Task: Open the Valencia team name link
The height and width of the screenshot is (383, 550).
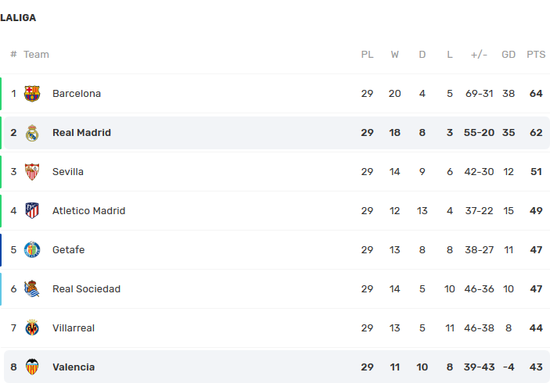Action: coord(74,367)
